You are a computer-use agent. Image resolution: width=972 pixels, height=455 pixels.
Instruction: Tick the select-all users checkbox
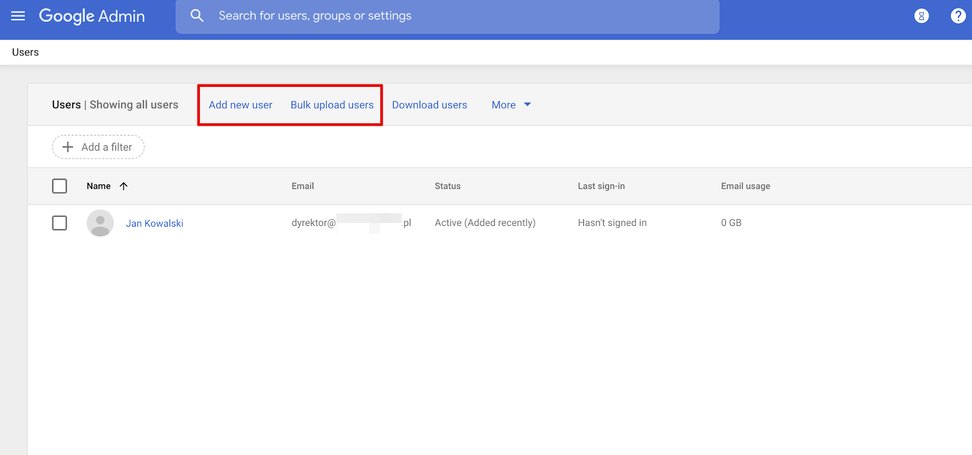[x=60, y=186]
